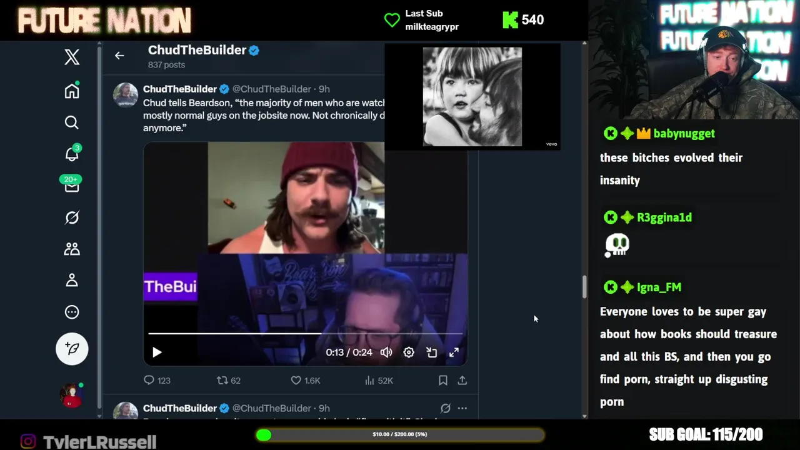Open @ChudTheBuilder handle on first post
800x450 pixels.
(x=272, y=89)
